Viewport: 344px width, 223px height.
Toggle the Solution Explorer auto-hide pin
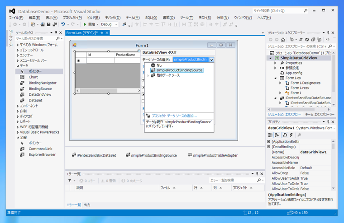pyautogui.click(x=328, y=33)
